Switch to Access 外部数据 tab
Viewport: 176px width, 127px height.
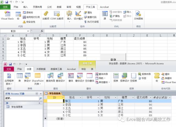pyautogui.click(x=41, y=69)
